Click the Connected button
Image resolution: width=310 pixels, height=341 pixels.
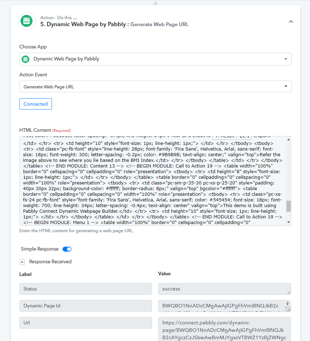tap(36, 104)
